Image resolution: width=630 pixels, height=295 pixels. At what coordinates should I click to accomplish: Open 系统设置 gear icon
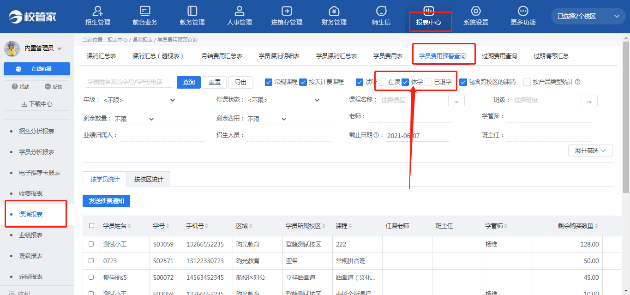pos(476,11)
